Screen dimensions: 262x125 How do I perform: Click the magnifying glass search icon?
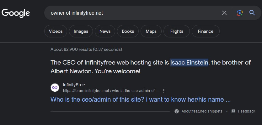[x=252, y=13]
